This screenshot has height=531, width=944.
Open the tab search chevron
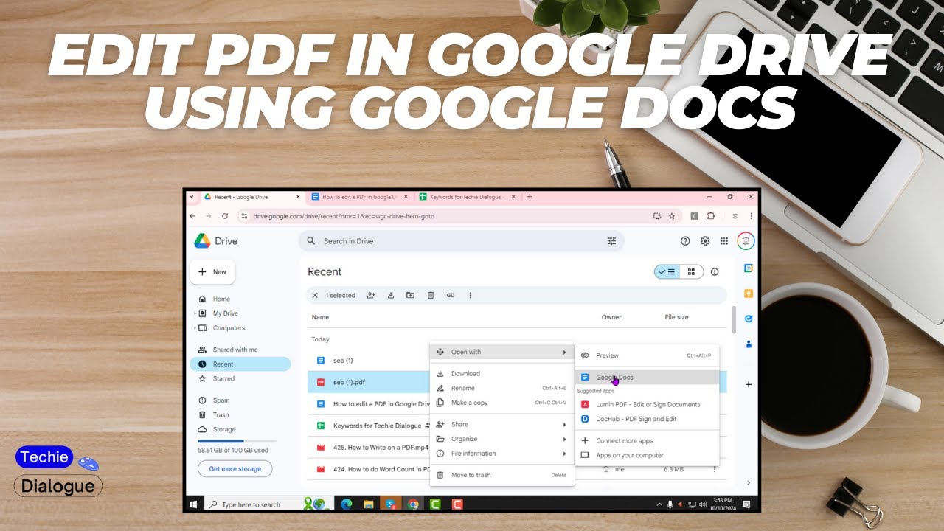(x=192, y=197)
